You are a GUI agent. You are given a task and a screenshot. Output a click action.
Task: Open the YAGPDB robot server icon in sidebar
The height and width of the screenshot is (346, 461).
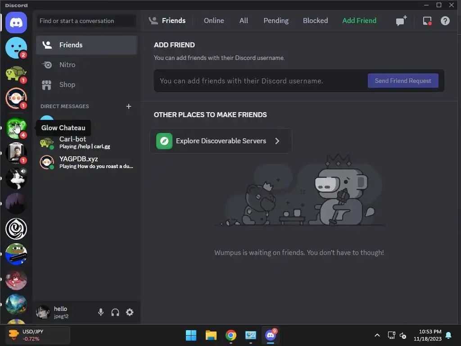click(16, 98)
